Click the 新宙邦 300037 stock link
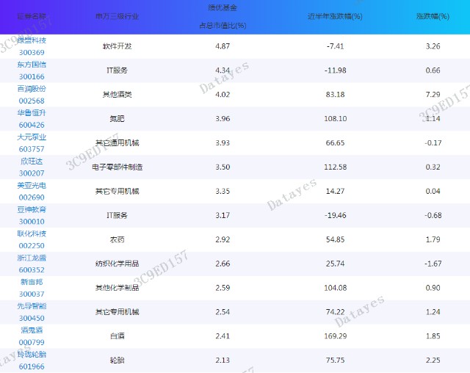This screenshot has width=470, height=373. point(32,289)
